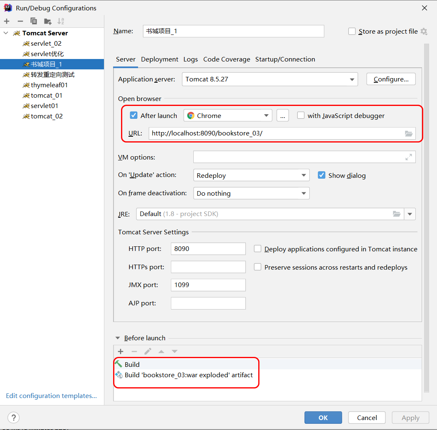The height and width of the screenshot is (430, 437).
Task: Click the help question mark button
Action: (x=14, y=418)
